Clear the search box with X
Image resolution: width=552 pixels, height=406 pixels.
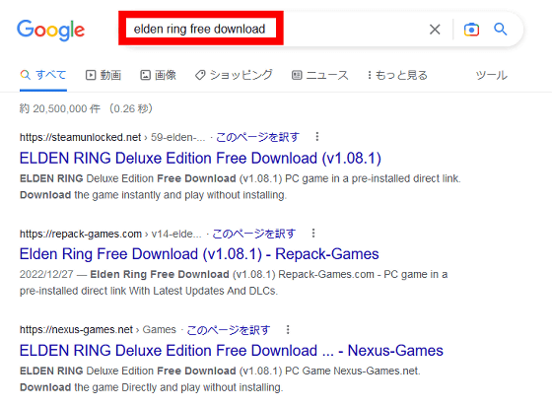[x=435, y=30]
